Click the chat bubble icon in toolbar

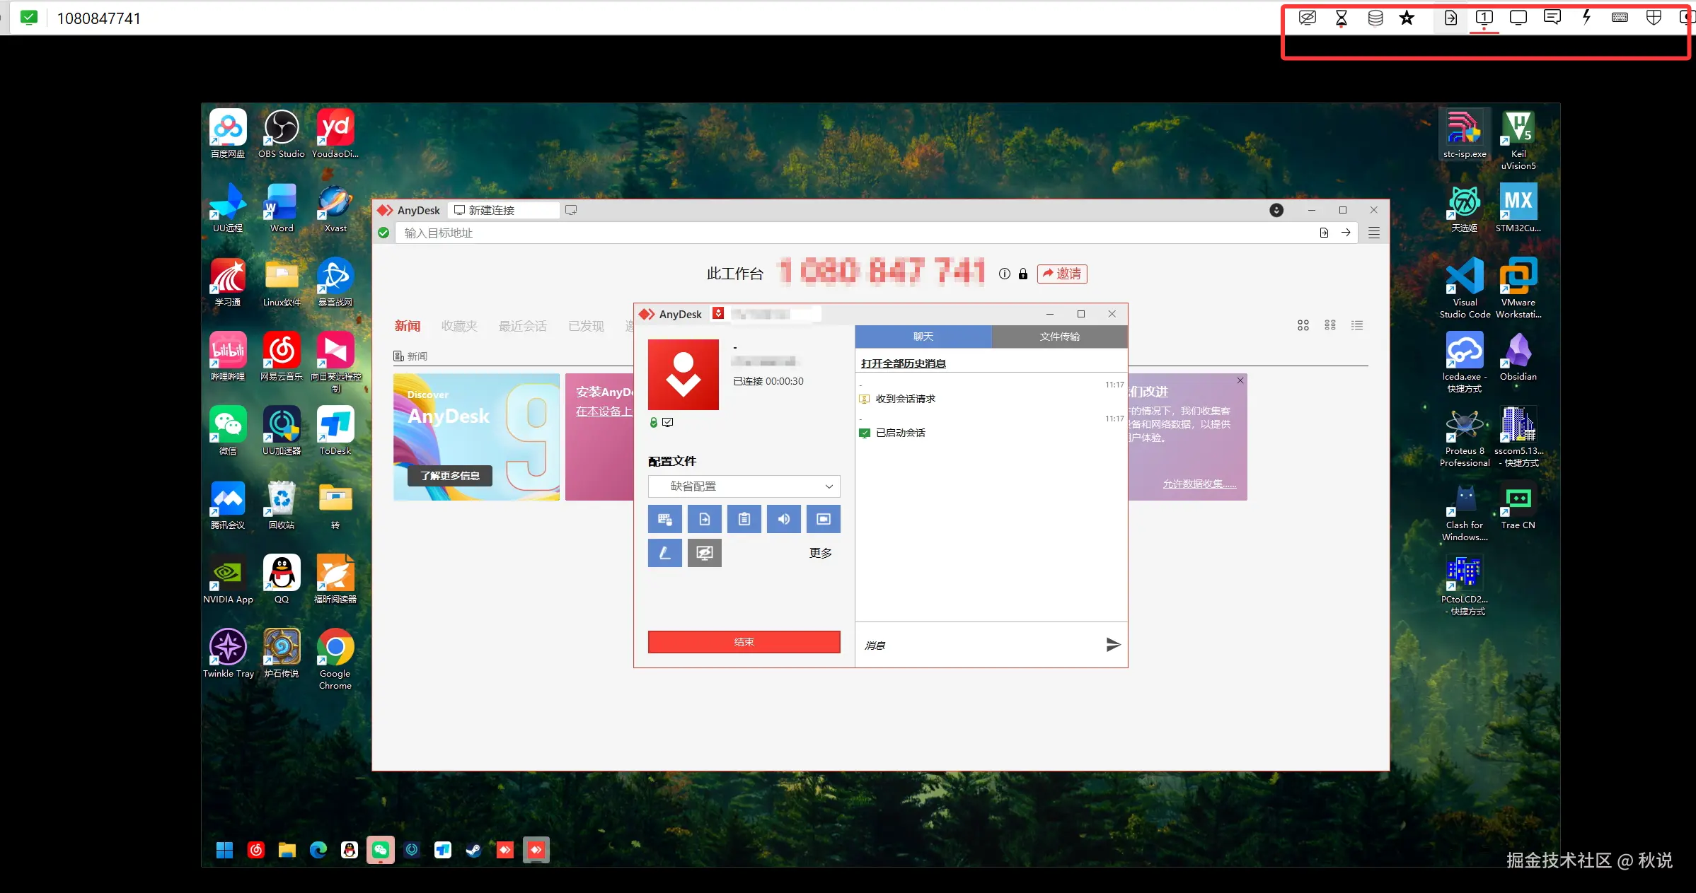tap(1552, 18)
